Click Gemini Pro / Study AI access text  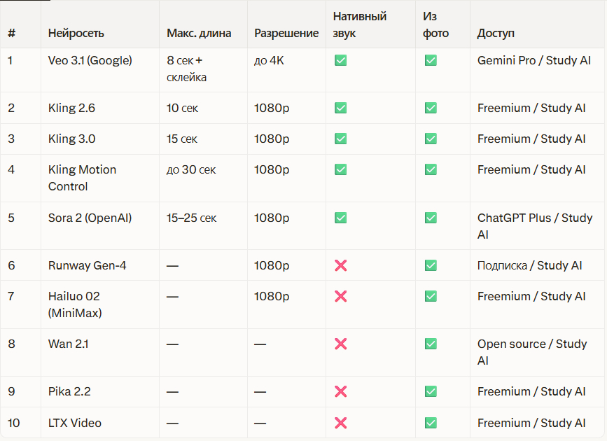(533, 60)
